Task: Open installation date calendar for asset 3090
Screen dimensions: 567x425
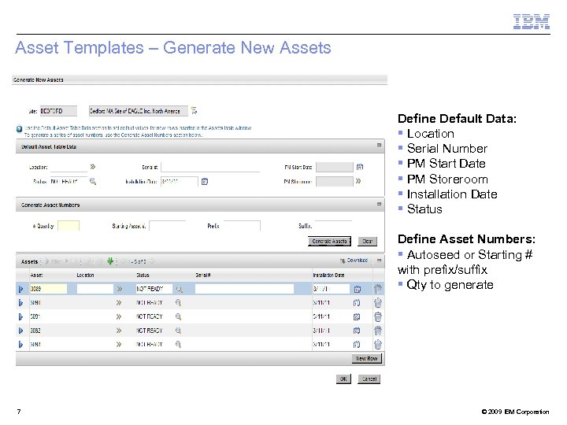Action: click(357, 303)
